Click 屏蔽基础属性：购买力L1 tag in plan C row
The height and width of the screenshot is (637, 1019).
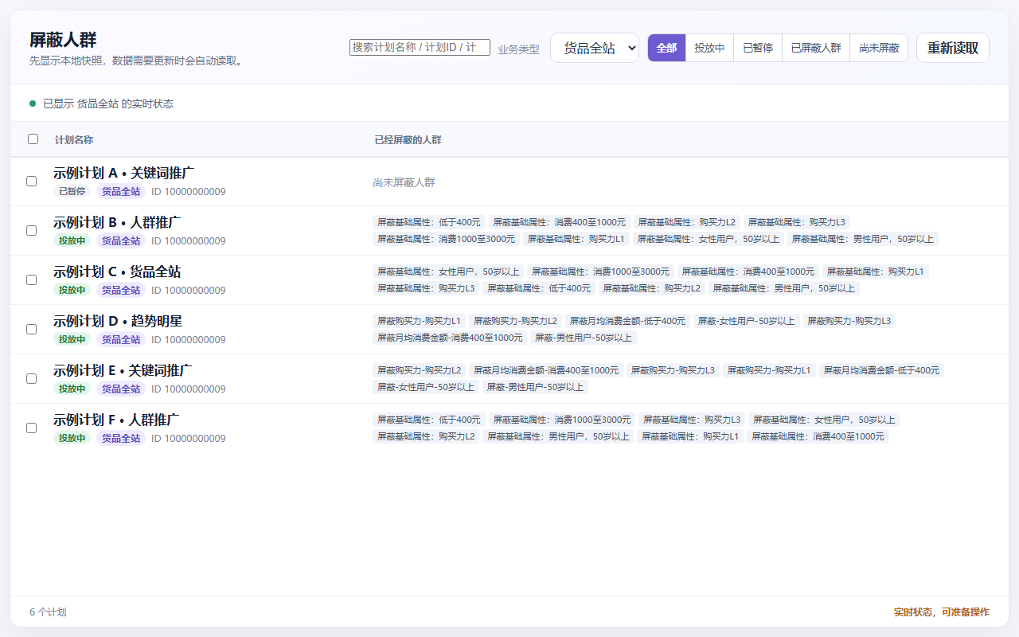pos(876,272)
